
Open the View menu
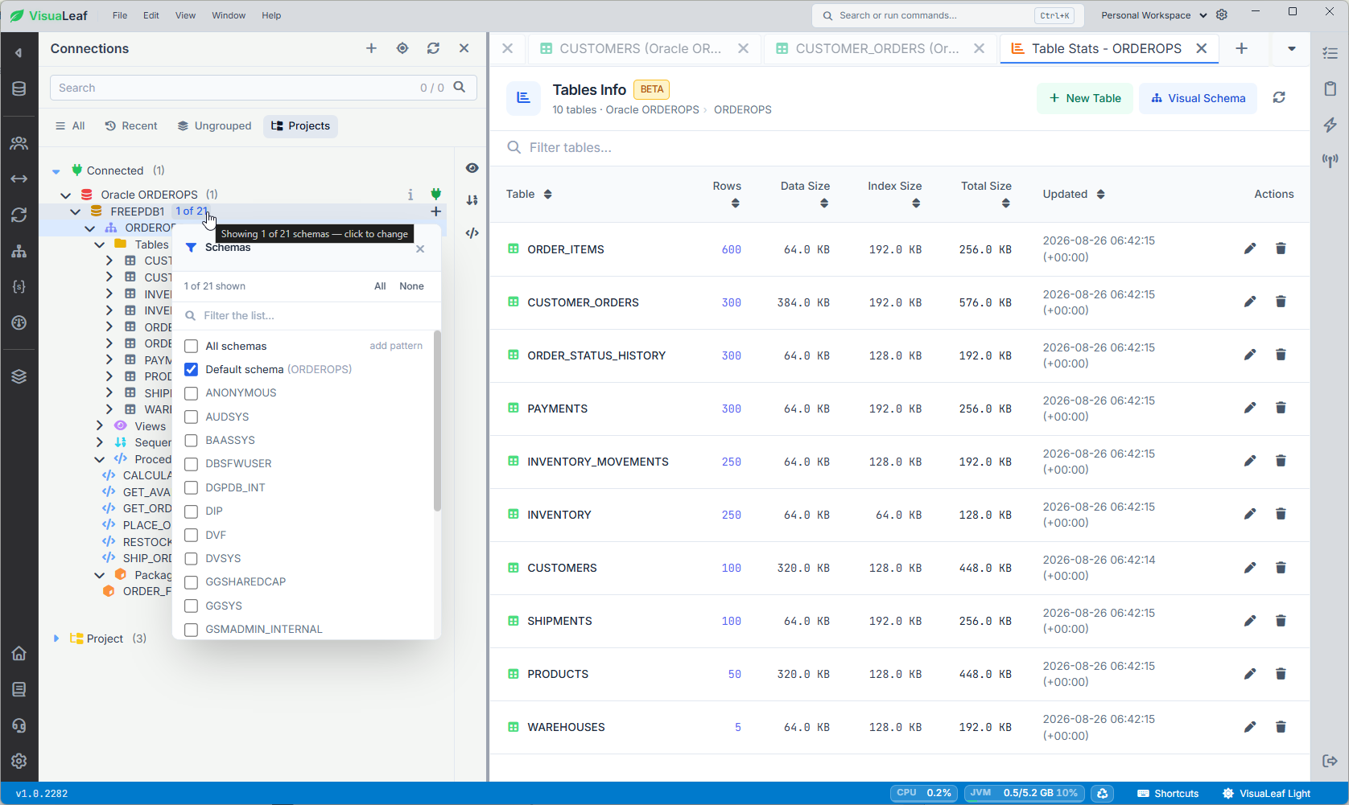point(185,15)
